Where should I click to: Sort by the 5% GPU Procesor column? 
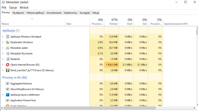(x=156, y=22)
